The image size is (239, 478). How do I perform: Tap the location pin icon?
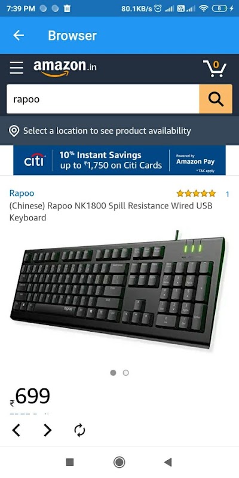point(14,131)
